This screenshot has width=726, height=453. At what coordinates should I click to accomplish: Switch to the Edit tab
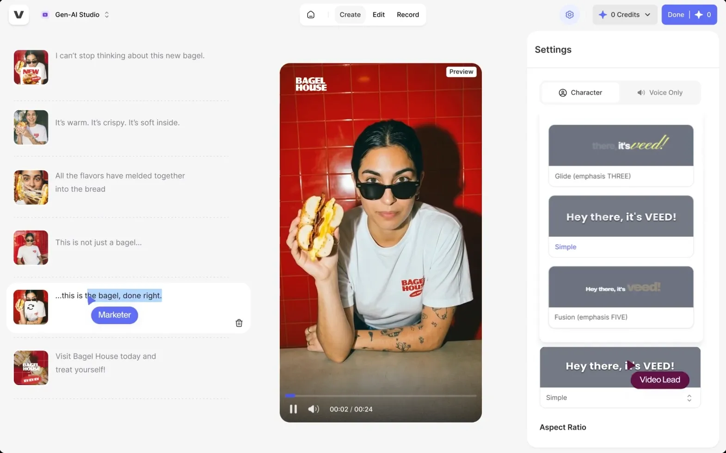click(379, 15)
